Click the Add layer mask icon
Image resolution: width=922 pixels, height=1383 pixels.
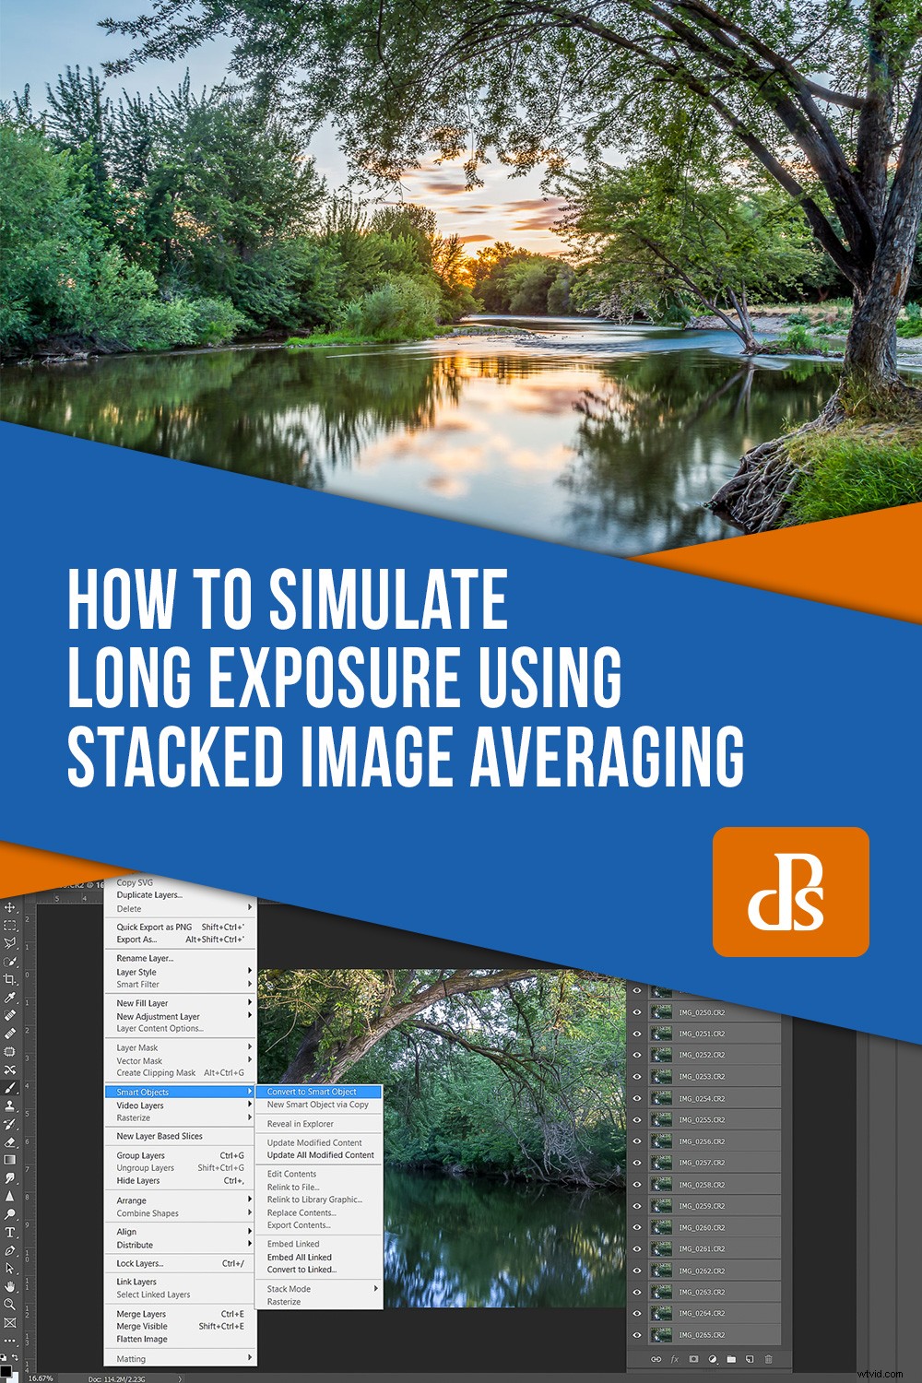(694, 1359)
